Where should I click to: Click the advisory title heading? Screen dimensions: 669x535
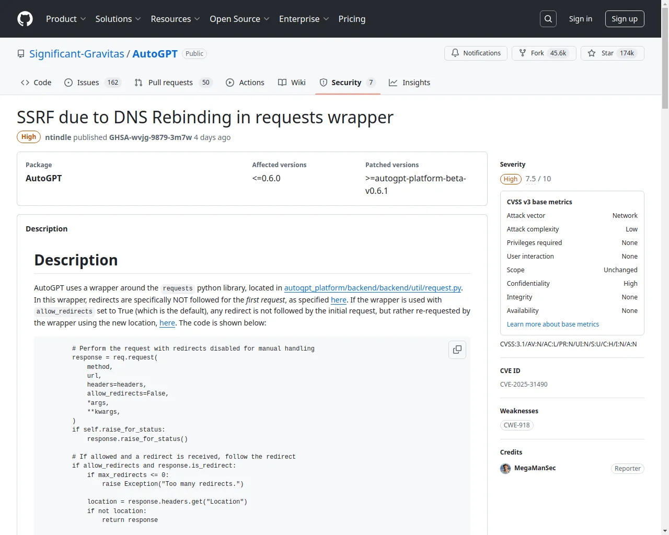[205, 118]
